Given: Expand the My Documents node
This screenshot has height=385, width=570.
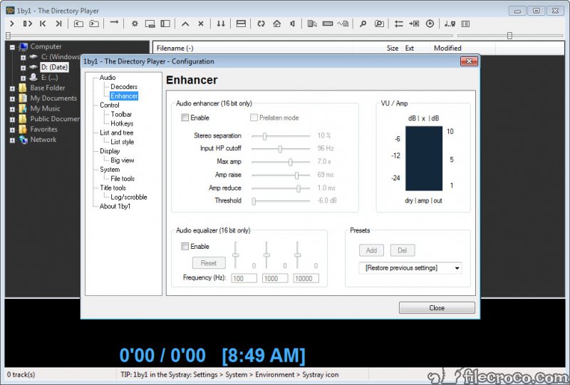Looking at the screenshot, I should tap(12, 98).
